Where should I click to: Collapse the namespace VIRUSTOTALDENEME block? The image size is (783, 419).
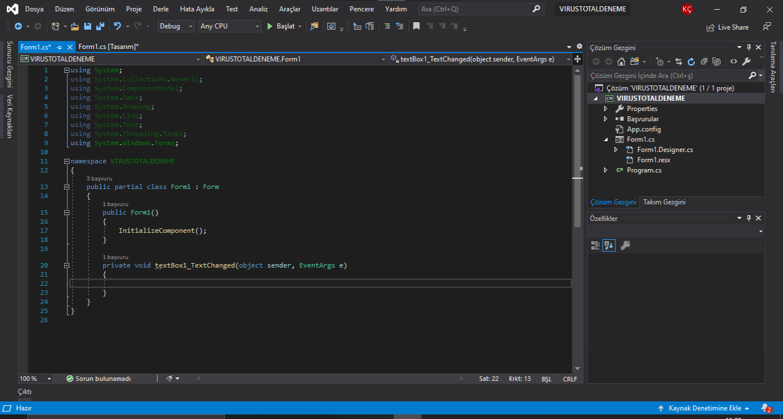click(67, 161)
